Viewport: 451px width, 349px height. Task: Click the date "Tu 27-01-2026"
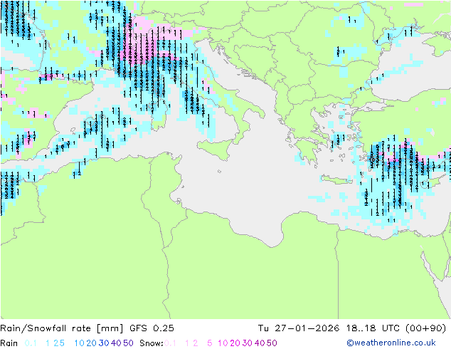pyautogui.click(x=299, y=328)
